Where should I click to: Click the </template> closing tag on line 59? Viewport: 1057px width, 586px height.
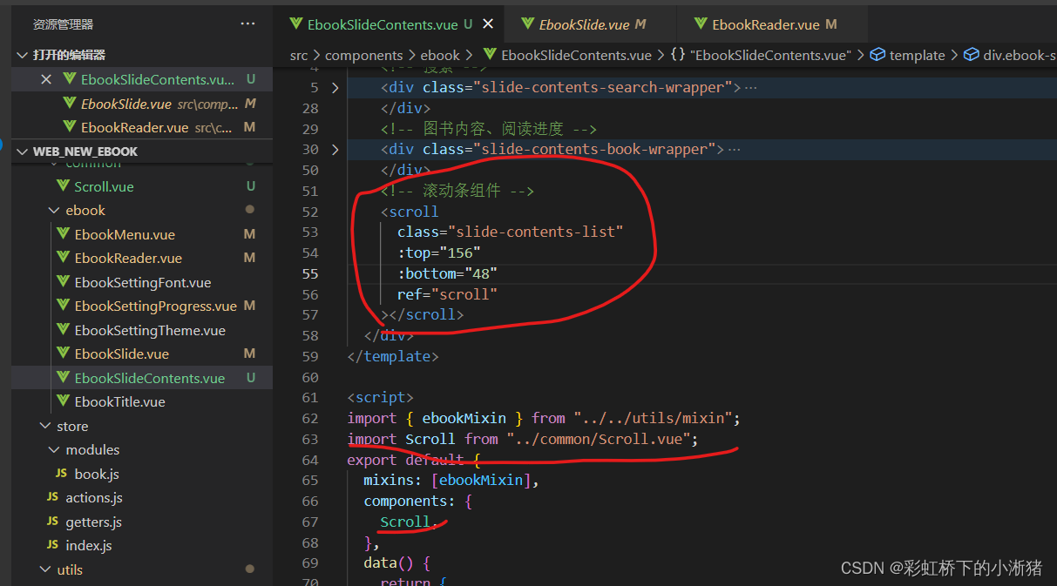[393, 356]
